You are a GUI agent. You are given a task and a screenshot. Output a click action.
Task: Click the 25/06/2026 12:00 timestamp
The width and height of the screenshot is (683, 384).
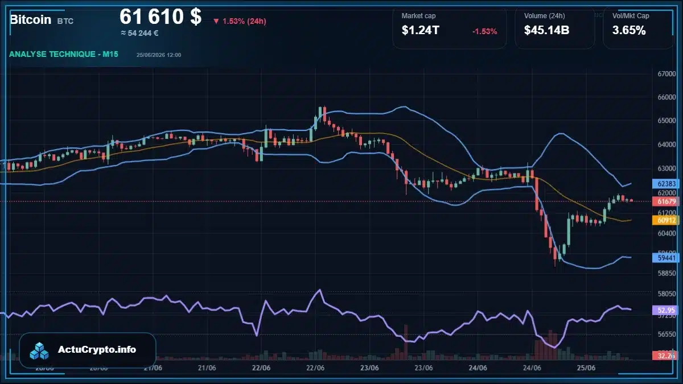click(x=159, y=55)
